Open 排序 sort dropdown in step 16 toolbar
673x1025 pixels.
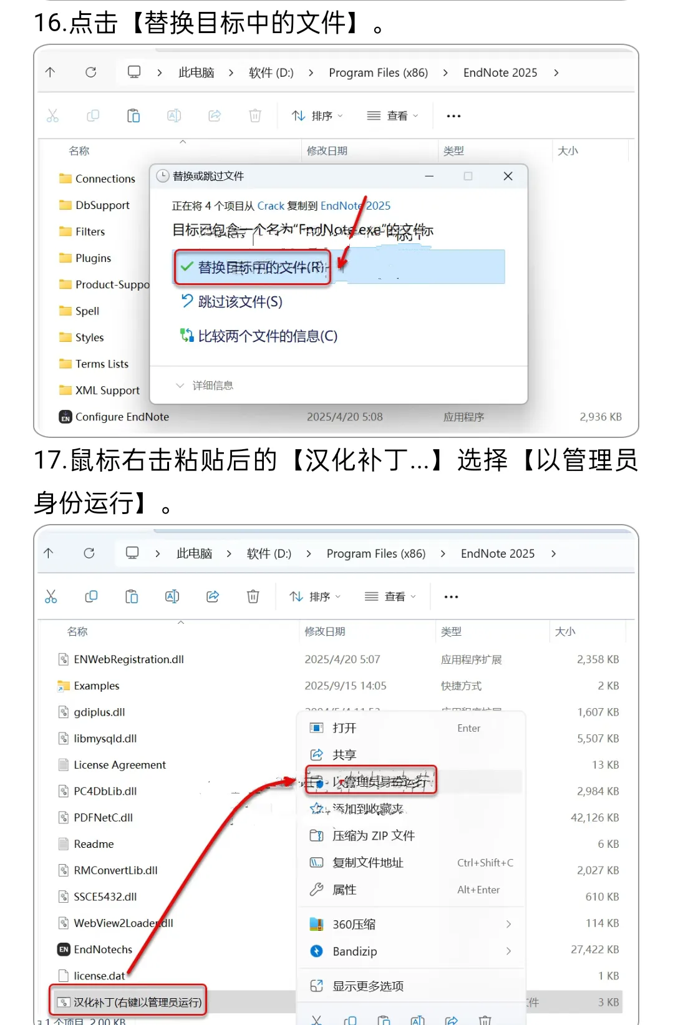click(317, 116)
